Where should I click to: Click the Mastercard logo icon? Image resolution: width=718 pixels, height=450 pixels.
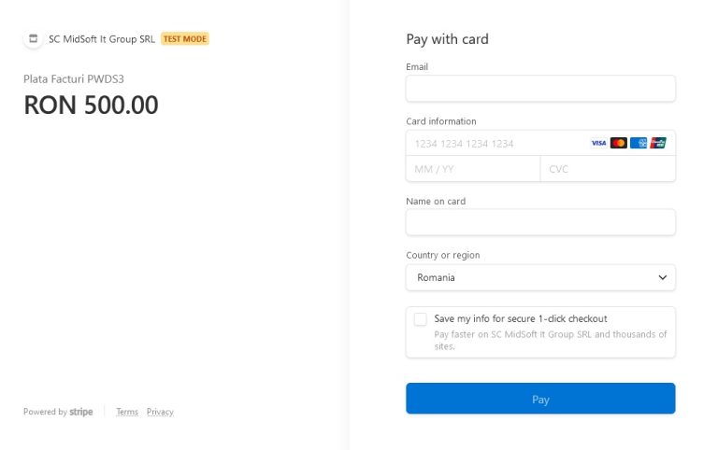[619, 143]
